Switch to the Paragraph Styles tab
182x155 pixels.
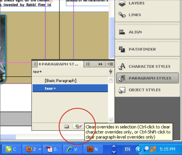(x=60, y=64)
